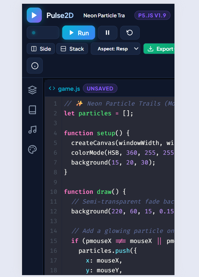Screen dimensions: 199x277
Task: Open the color palette panel icon
Action: pyautogui.click(x=32, y=150)
